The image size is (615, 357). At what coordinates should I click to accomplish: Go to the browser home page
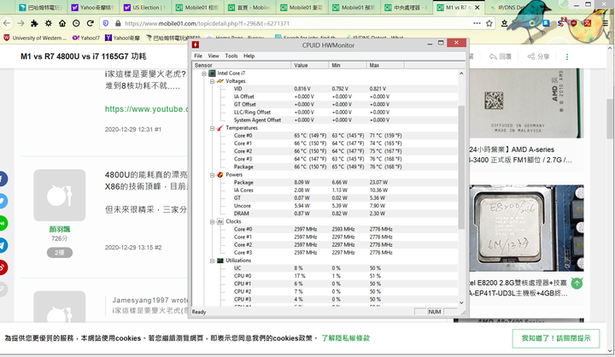62,24
